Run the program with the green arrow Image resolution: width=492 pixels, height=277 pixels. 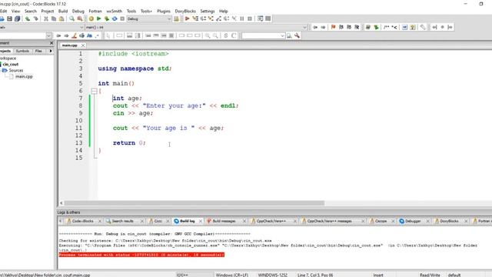[99, 18]
